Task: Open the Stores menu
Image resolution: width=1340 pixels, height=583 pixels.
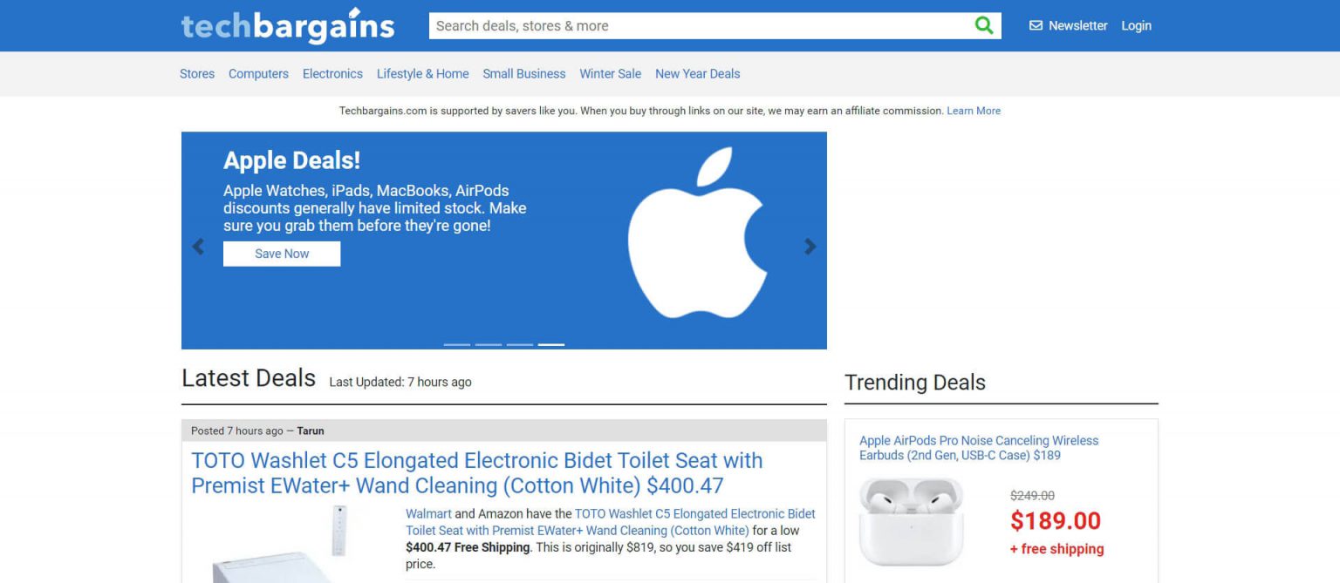Action: pos(197,74)
